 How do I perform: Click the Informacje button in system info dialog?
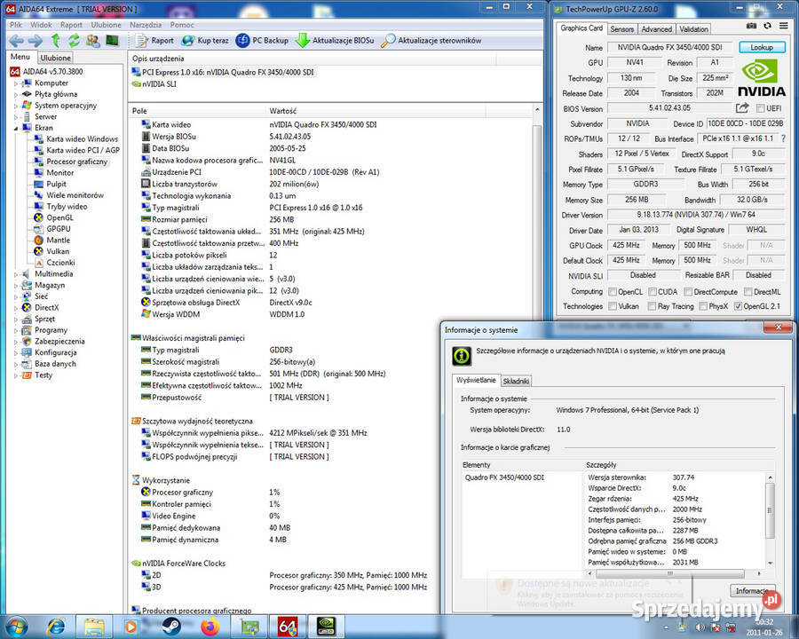pyautogui.click(x=753, y=590)
